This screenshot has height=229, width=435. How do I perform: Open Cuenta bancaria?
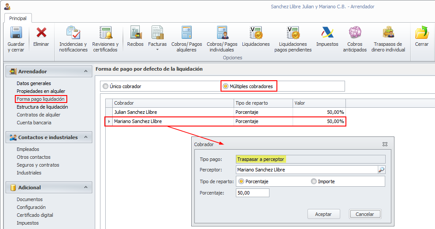[34, 123]
